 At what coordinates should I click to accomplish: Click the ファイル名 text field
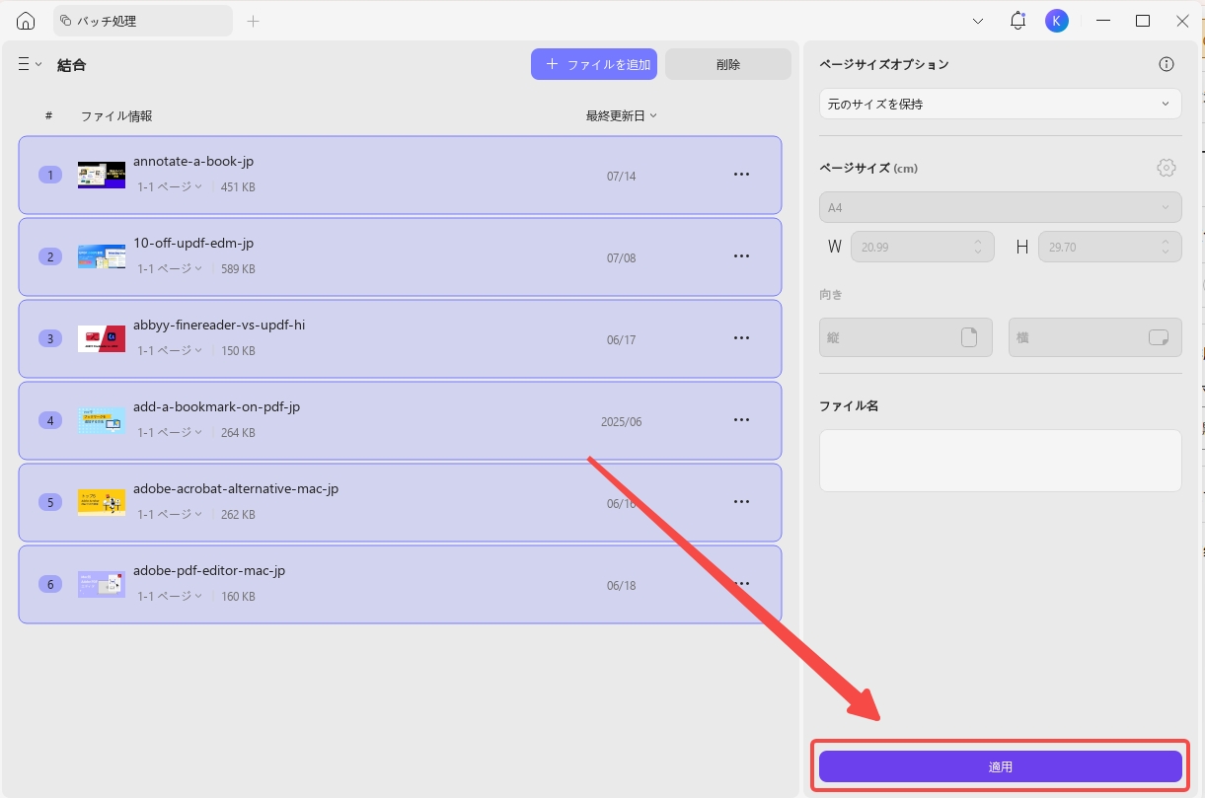pyautogui.click(x=1001, y=461)
